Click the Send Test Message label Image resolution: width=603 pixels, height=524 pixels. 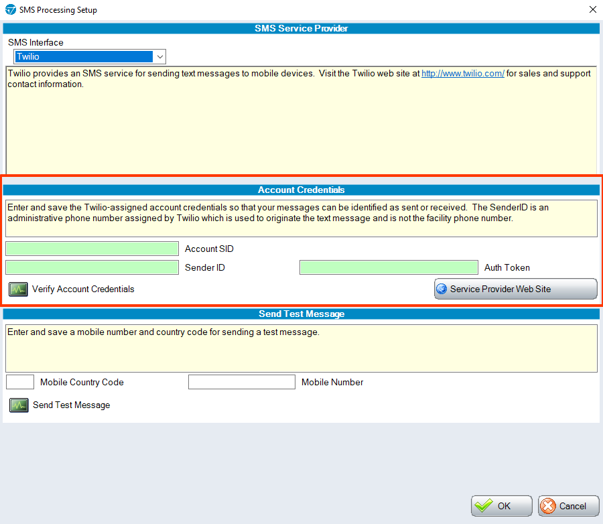click(x=72, y=405)
